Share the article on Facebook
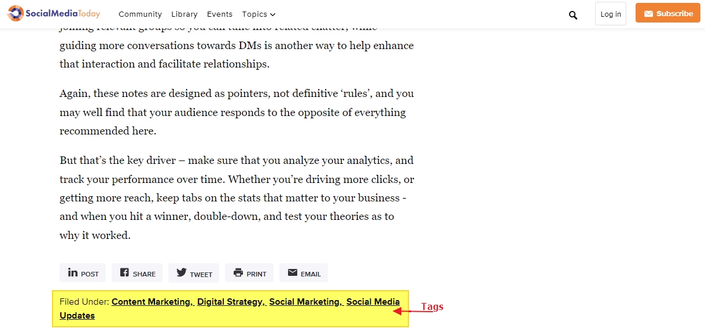This screenshot has width=705, height=333. pyautogui.click(x=137, y=273)
